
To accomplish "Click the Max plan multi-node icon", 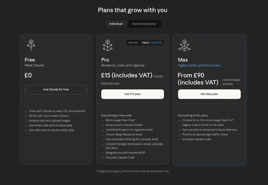I will (184, 45).
